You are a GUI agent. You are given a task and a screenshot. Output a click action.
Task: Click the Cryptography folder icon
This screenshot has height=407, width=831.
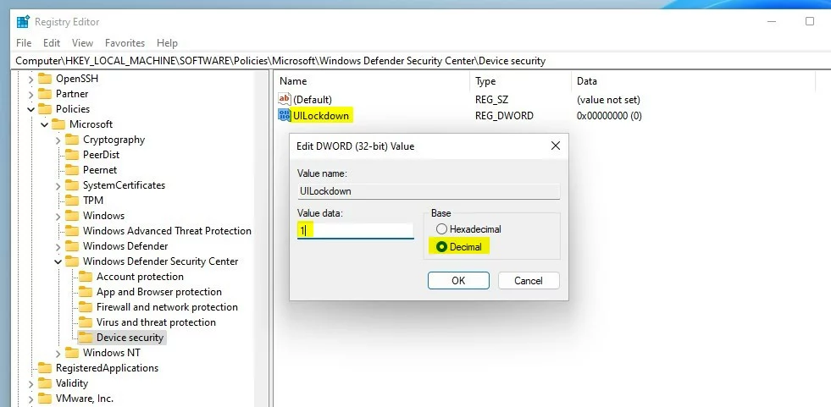pos(71,140)
